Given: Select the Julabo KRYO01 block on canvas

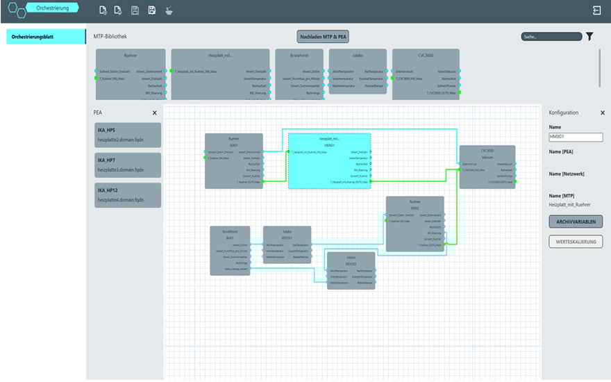Looking at the screenshot, I should coord(287,244).
